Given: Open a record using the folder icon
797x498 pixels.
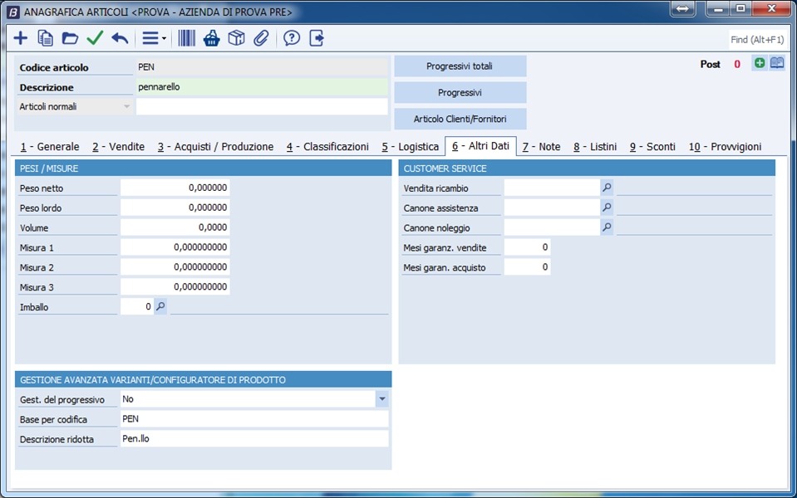Looking at the screenshot, I should click(x=70, y=38).
